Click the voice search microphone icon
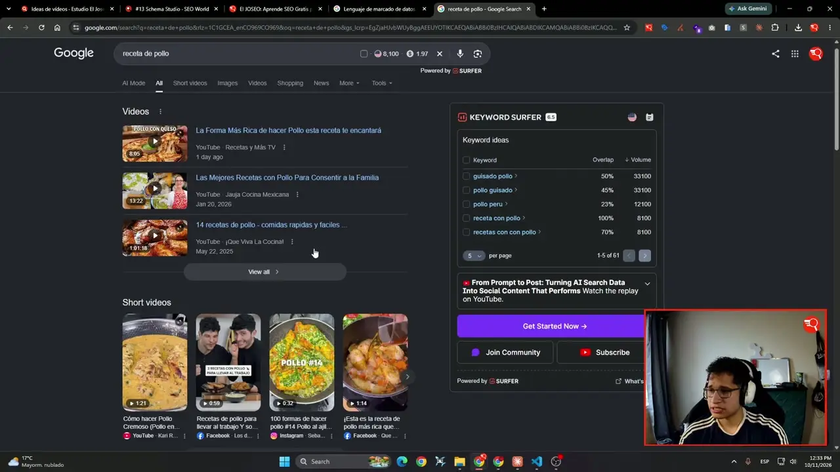The image size is (840, 472). tap(460, 54)
